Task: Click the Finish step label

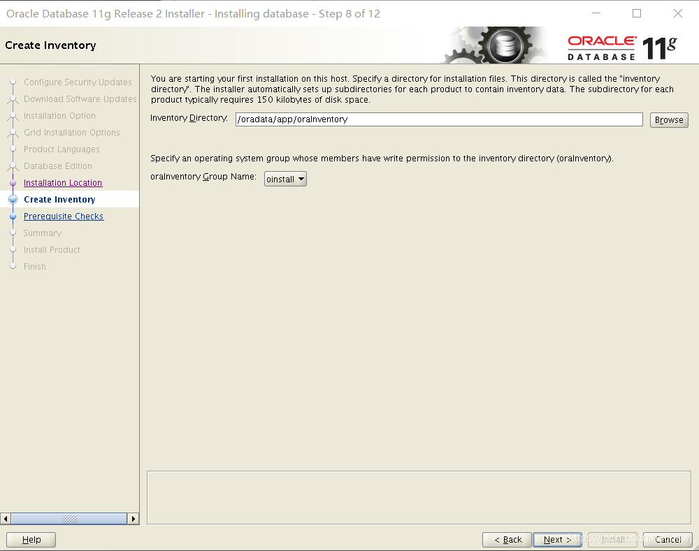Action: click(35, 266)
